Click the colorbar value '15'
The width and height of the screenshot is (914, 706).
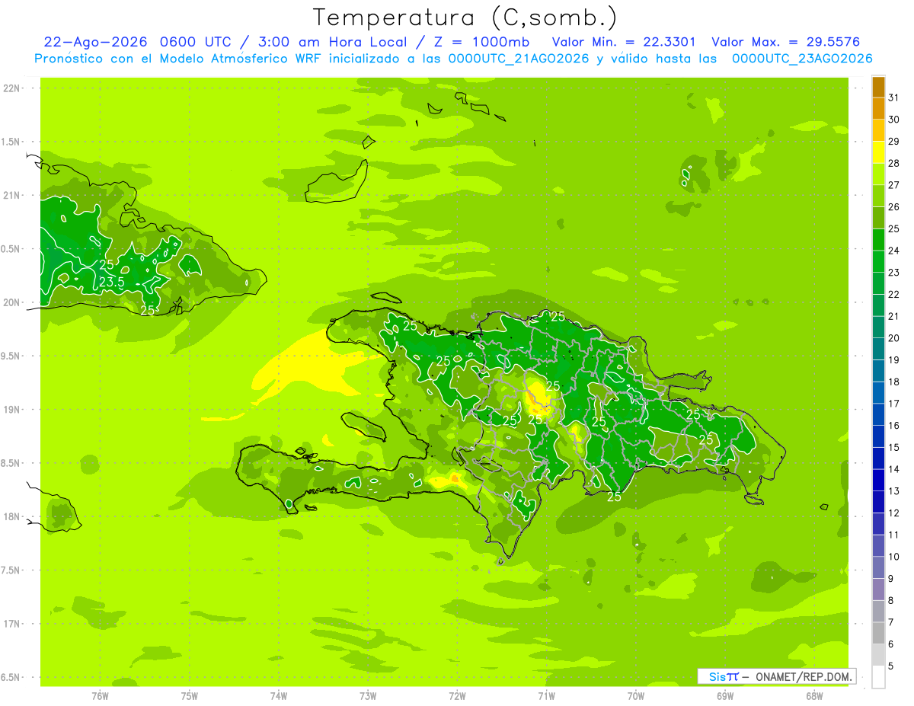pos(893,448)
